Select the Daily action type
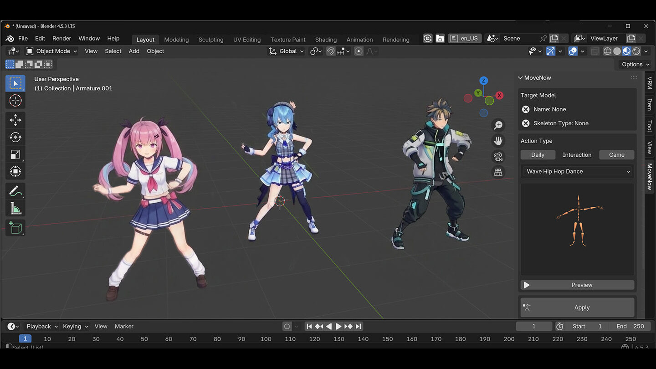The width and height of the screenshot is (656, 369). (x=538, y=155)
